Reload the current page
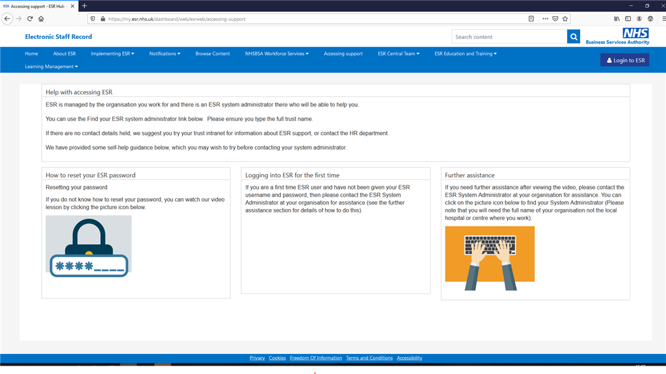The image size is (666, 374). (30, 19)
